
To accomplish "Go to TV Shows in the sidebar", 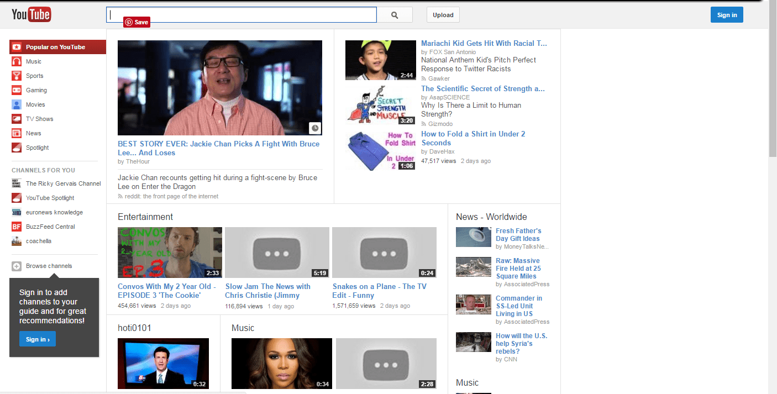I will pyautogui.click(x=40, y=119).
